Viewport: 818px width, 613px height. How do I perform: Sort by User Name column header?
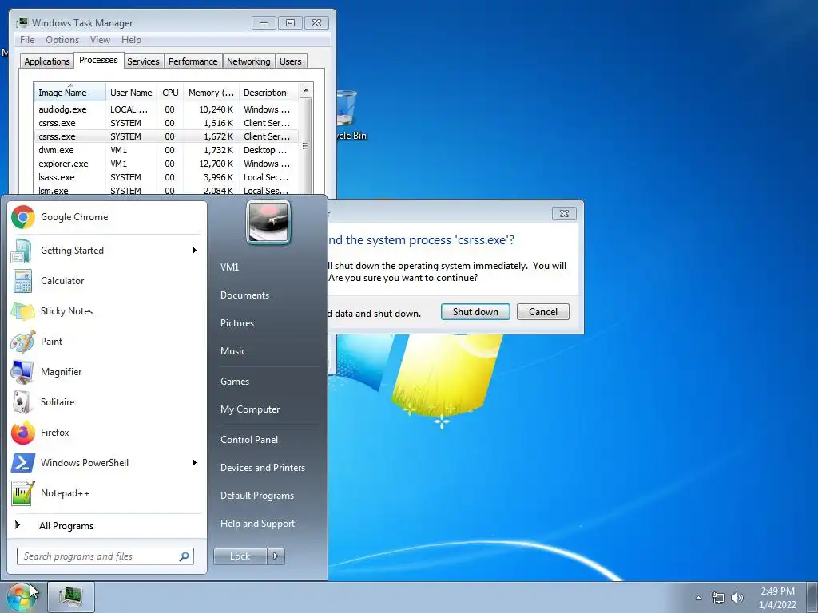tap(131, 93)
